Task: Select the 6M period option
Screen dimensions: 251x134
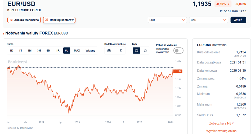Action: (x=48, y=51)
